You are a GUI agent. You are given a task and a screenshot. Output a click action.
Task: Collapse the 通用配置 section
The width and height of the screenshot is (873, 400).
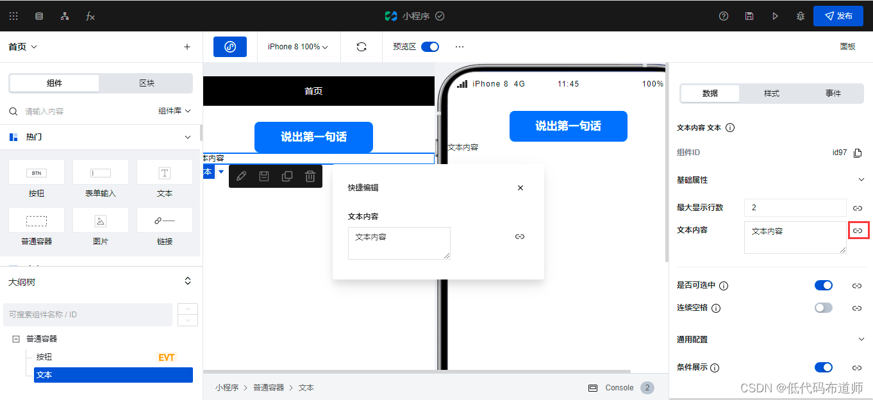pyautogui.click(x=861, y=339)
